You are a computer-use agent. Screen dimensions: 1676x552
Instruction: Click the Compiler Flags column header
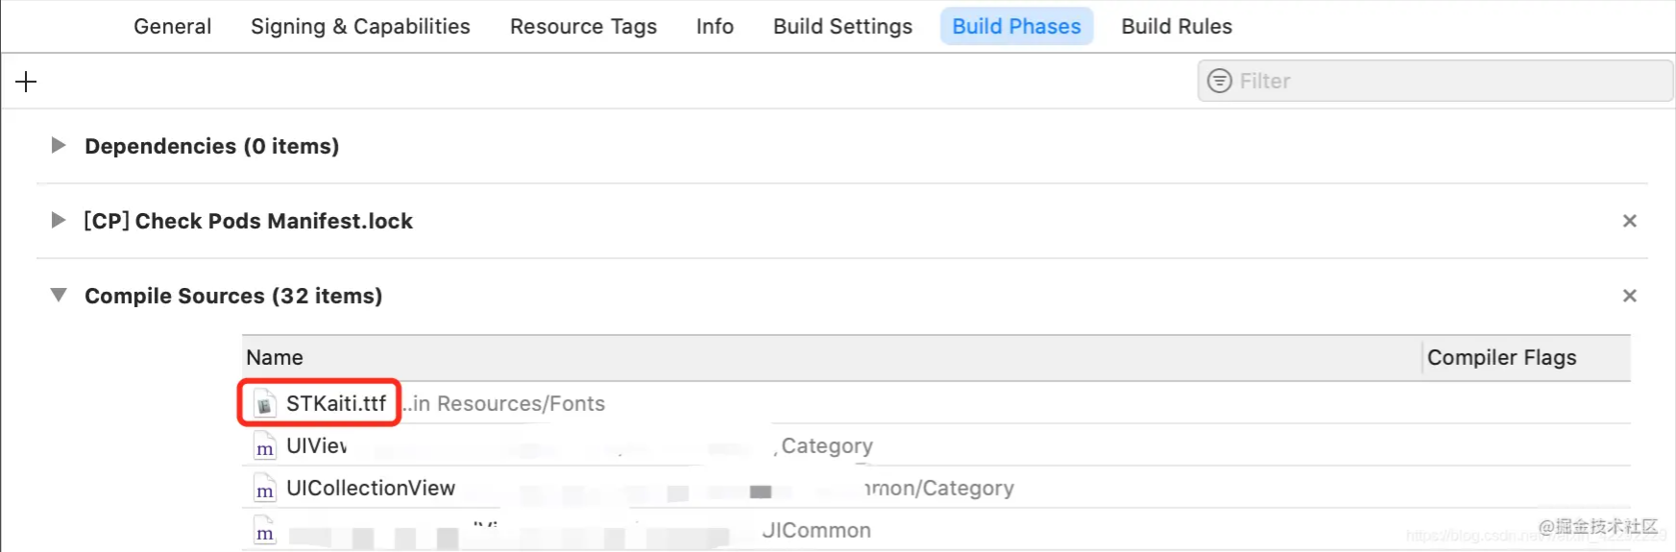1501,358
